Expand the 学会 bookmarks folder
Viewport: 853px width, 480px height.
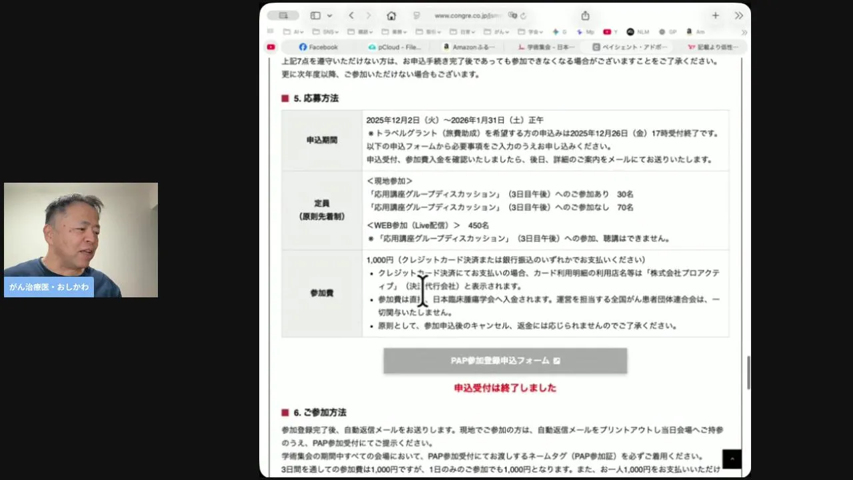(x=531, y=31)
